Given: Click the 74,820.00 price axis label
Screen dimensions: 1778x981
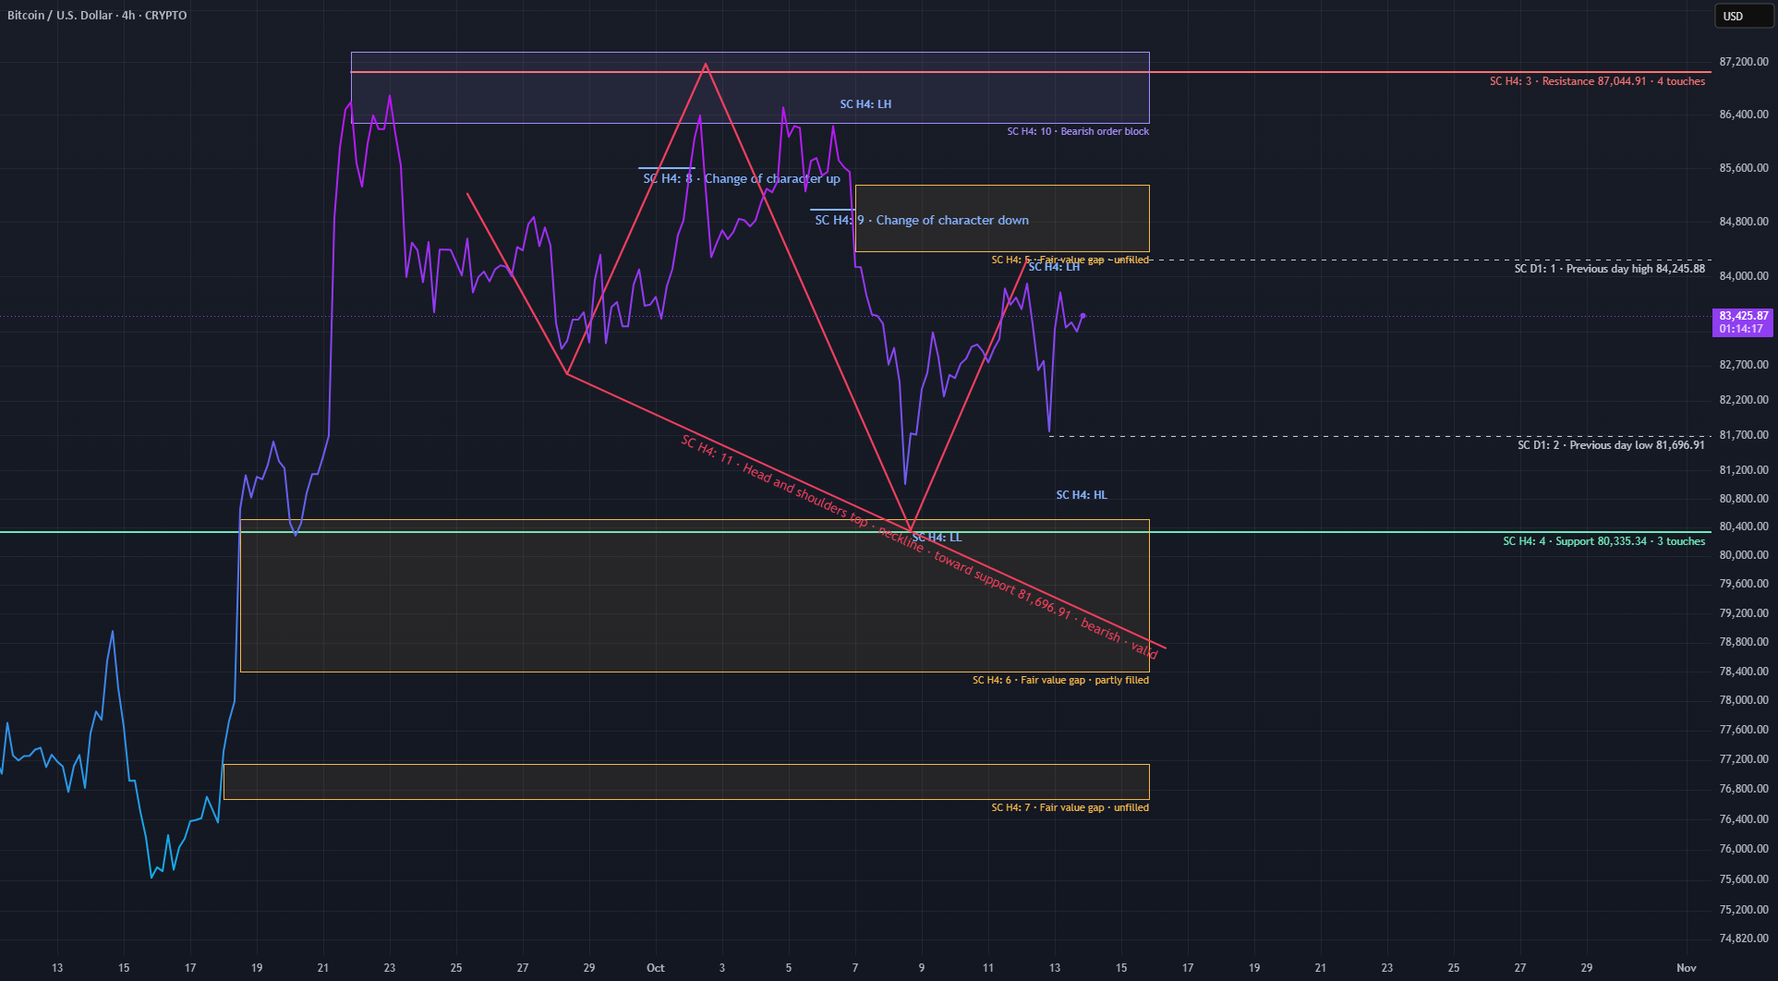Looking at the screenshot, I should click(1744, 939).
